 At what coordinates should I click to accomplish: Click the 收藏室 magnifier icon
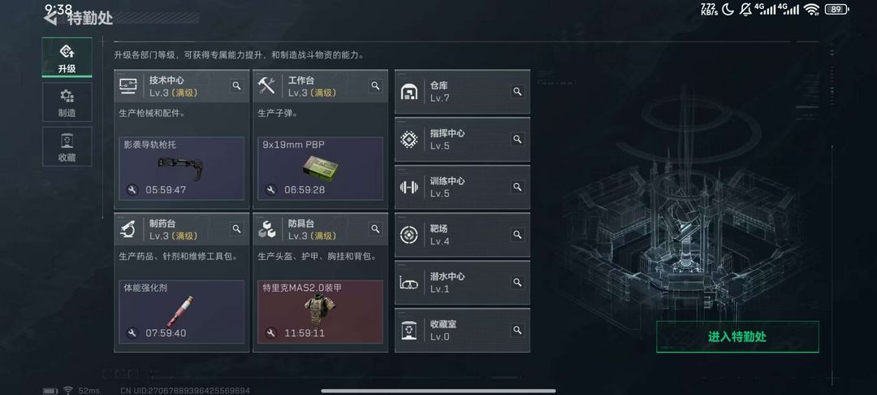[x=517, y=330]
